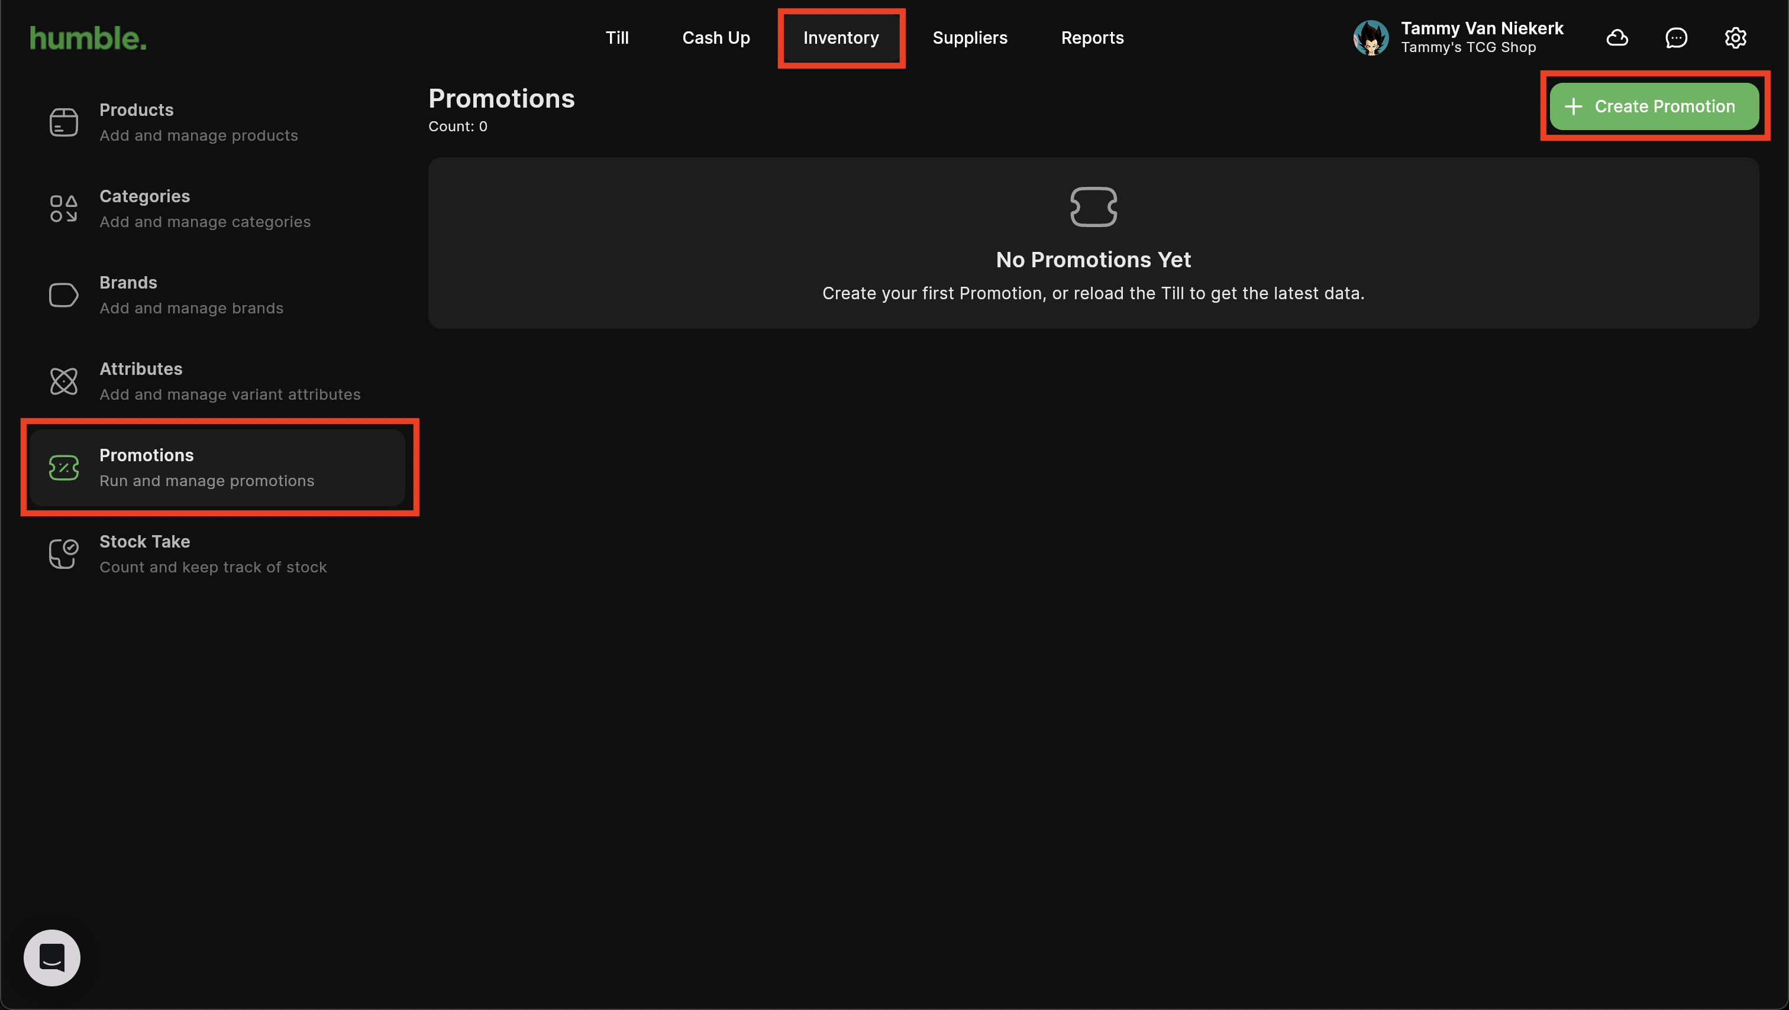The width and height of the screenshot is (1789, 1010).
Task: Click the green Promotions ticket icon
Action: (x=63, y=467)
